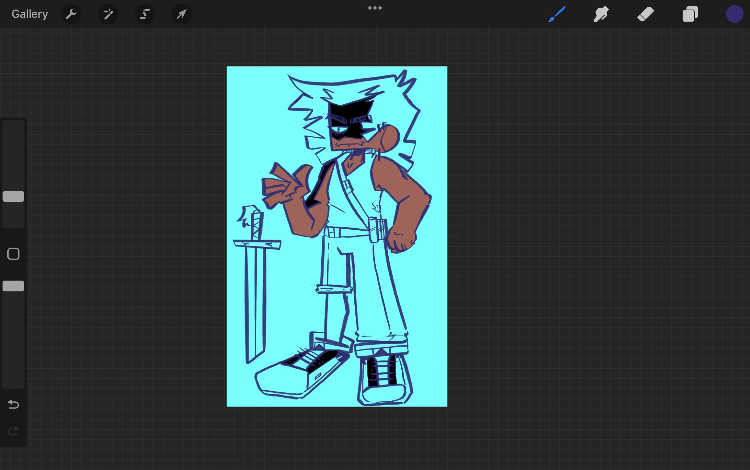The width and height of the screenshot is (750, 470).
Task: Activate the Selection tool
Action: [x=145, y=14]
